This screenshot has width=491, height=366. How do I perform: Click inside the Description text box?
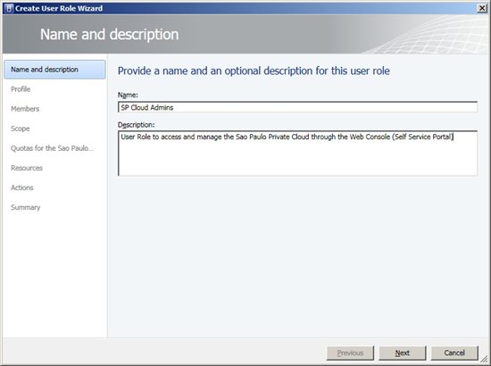pos(298,154)
